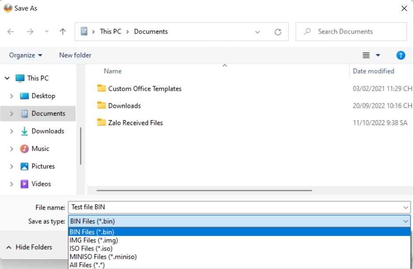Viewport: 414px width, 269px height.
Task: Select Music in navigation pane
Action: (x=40, y=148)
